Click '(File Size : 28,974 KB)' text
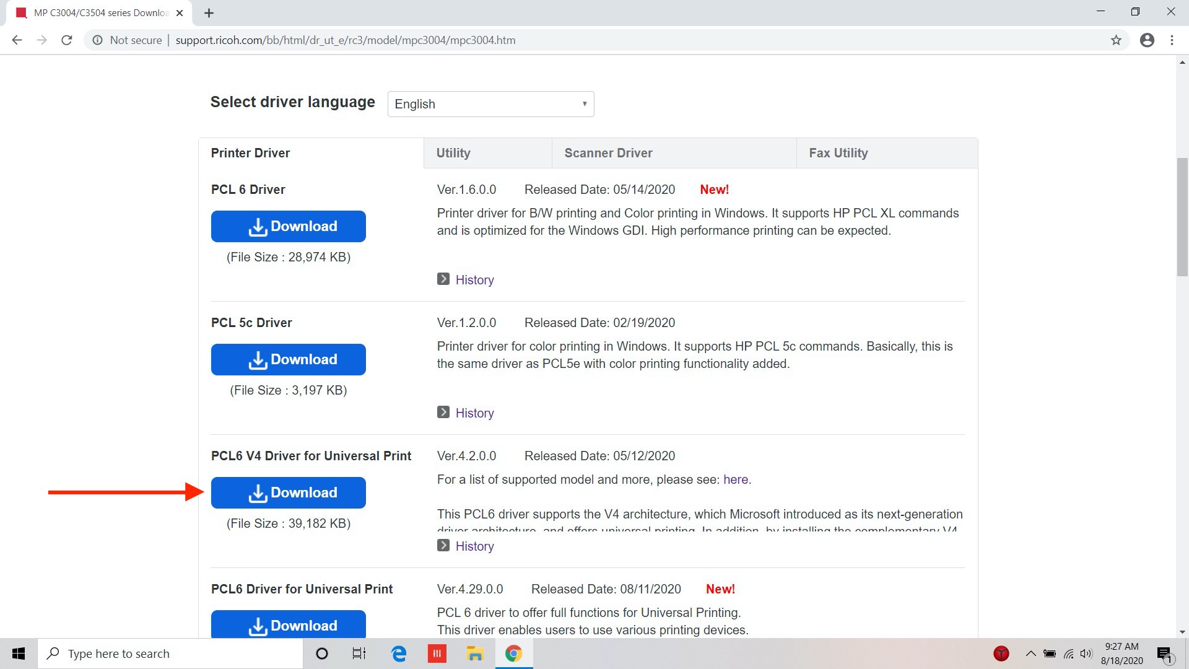 pyautogui.click(x=289, y=257)
